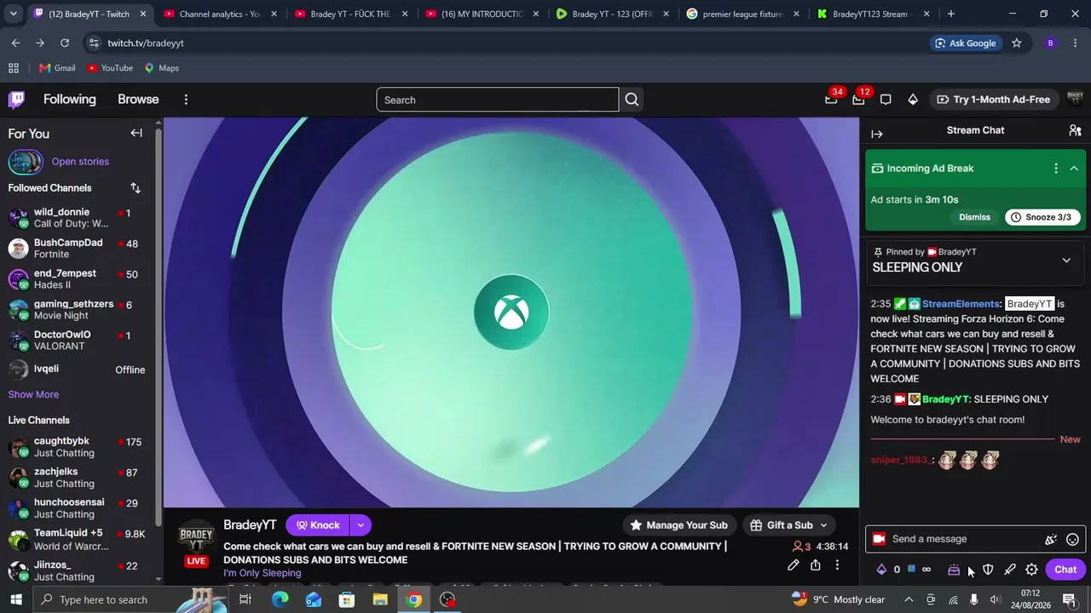Image resolution: width=1091 pixels, height=613 pixels.
Task: Open the Twitch home logo
Action: (16, 100)
